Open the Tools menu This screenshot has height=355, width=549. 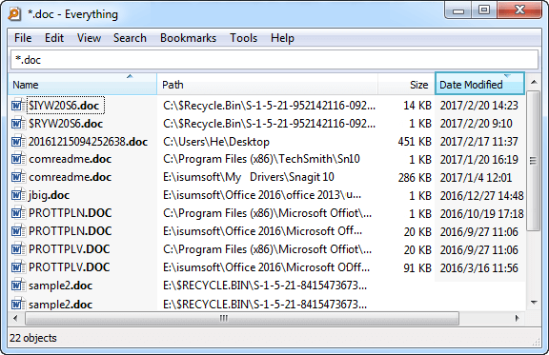[243, 38]
